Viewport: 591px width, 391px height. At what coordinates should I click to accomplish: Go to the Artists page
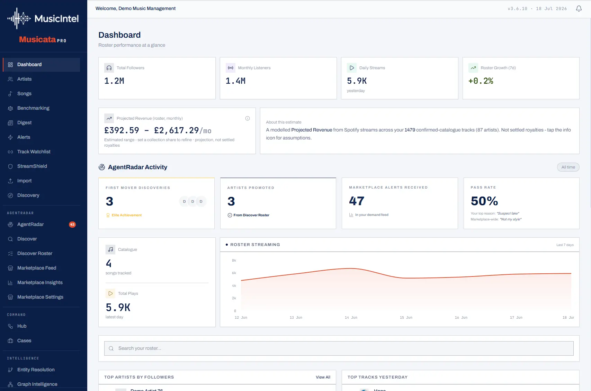(41, 79)
